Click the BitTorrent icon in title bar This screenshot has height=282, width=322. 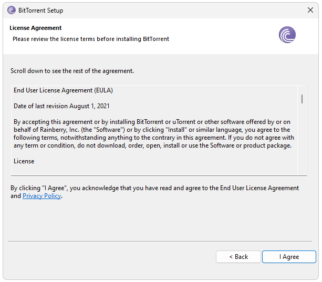12,10
